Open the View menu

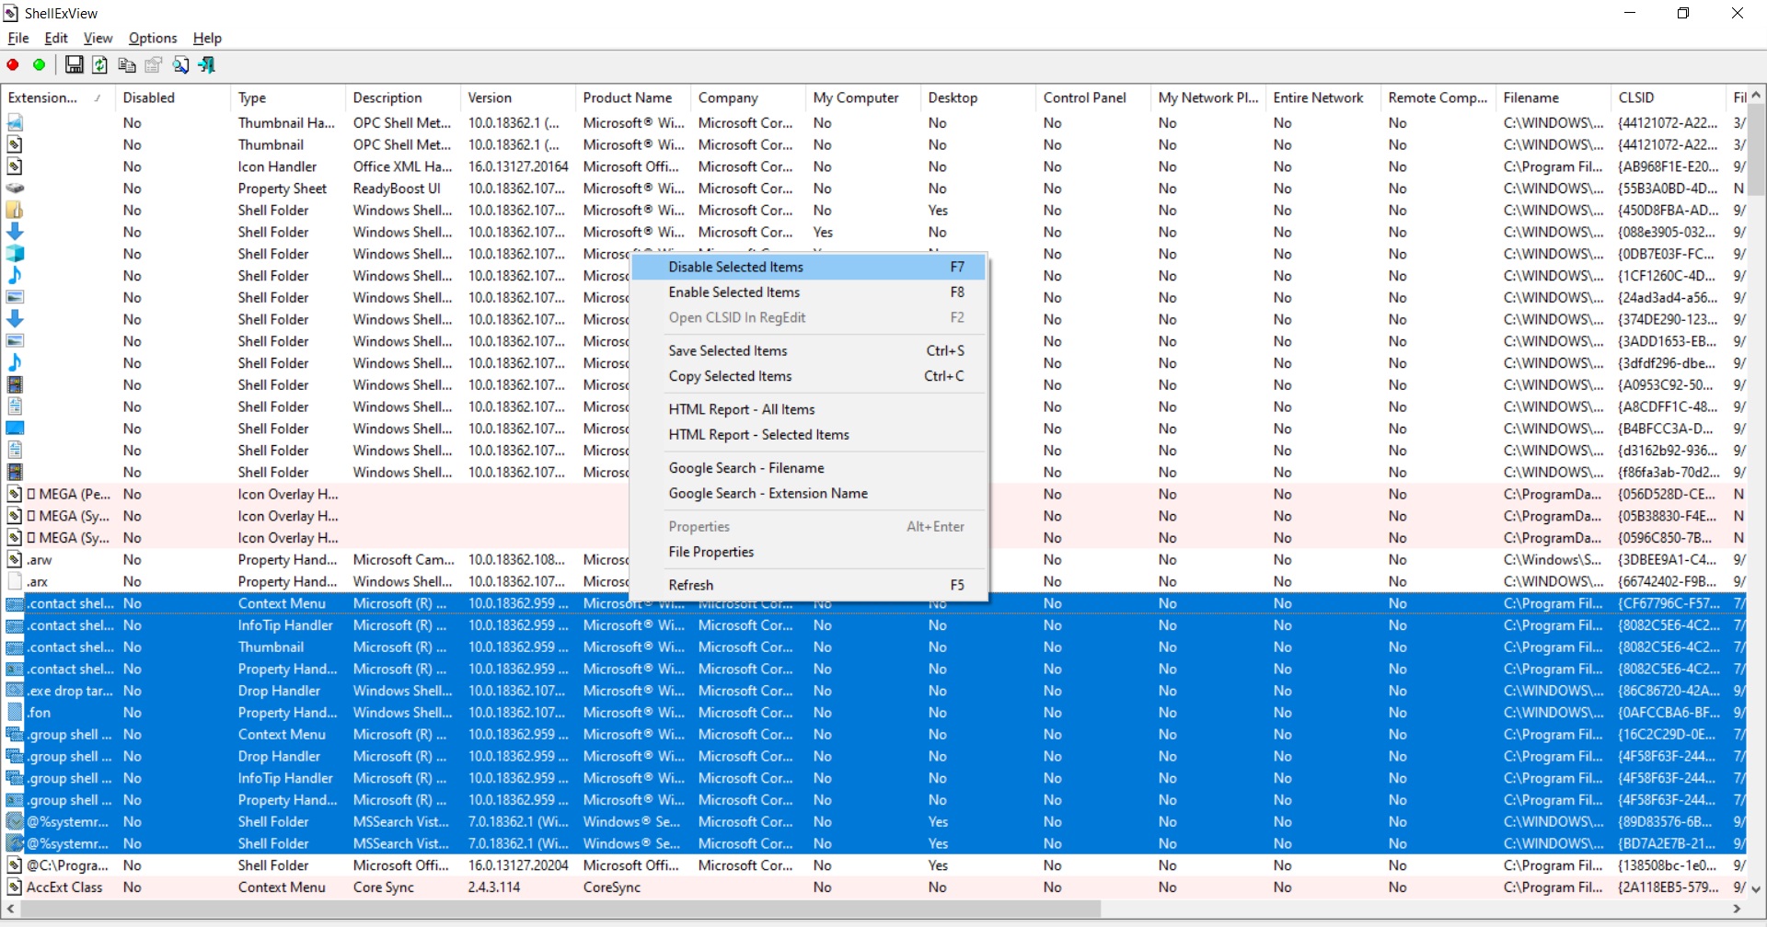(98, 38)
